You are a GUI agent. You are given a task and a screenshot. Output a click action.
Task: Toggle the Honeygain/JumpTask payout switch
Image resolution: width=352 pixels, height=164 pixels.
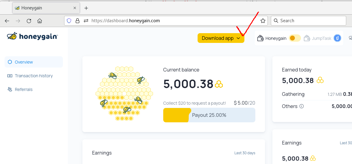(295, 38)
